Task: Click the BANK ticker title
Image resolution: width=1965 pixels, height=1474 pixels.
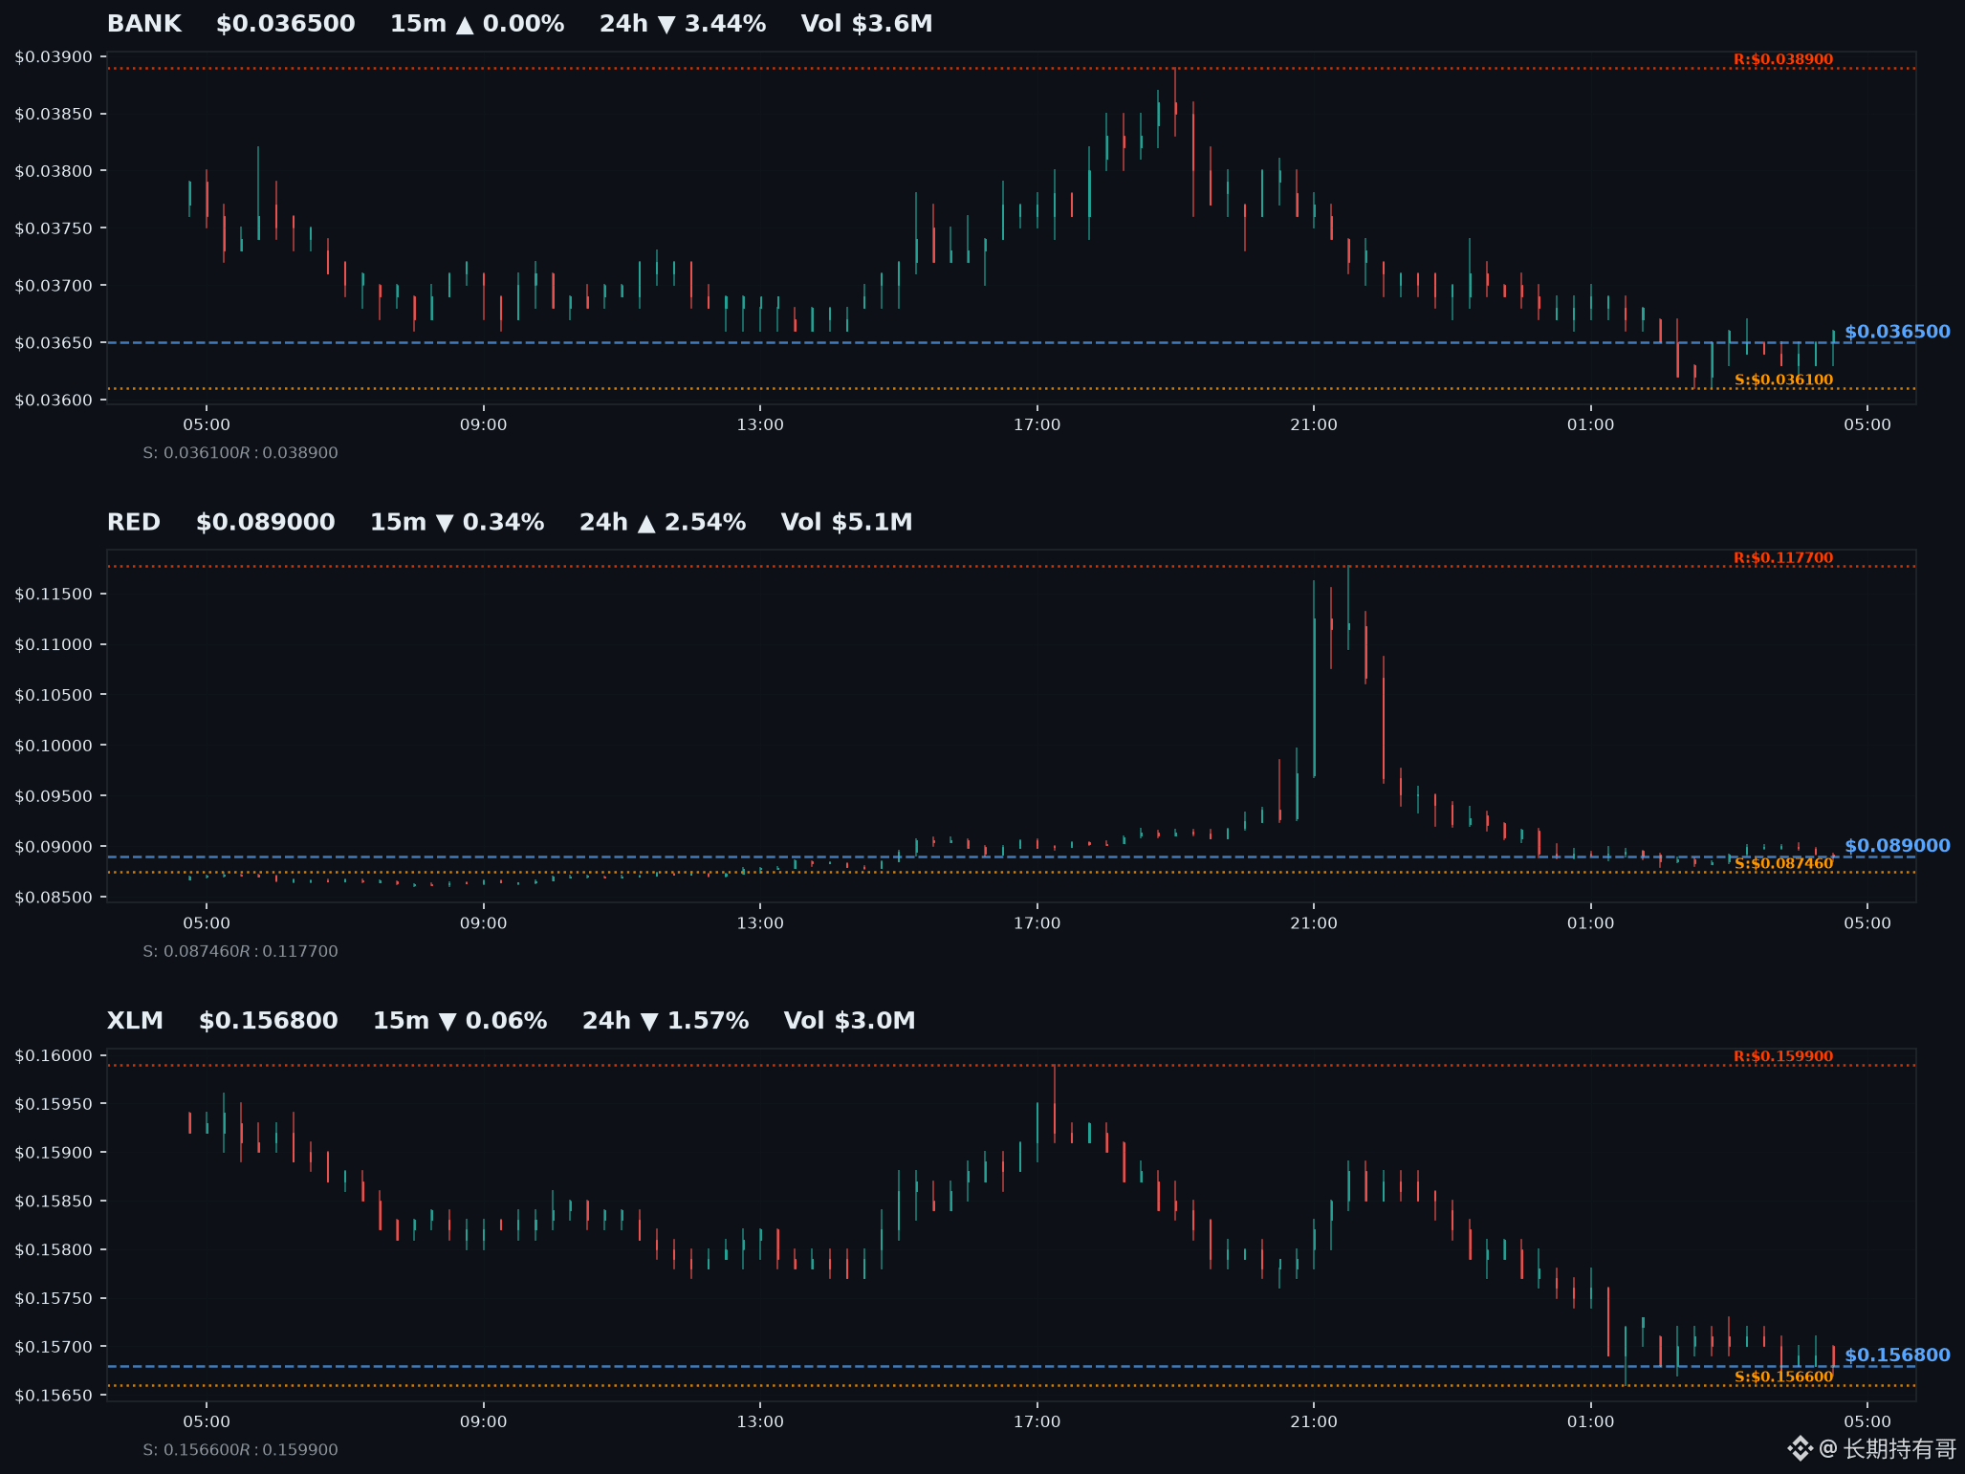Action: pyautogui.click(x=144, y=24)
